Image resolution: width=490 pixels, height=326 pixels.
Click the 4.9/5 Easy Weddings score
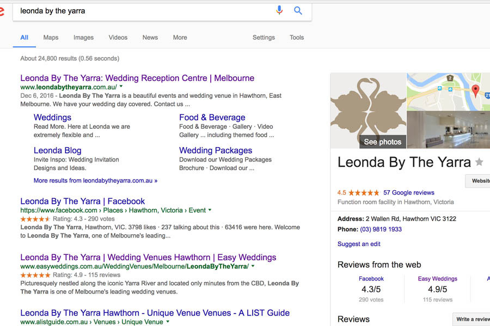point(438,289)
